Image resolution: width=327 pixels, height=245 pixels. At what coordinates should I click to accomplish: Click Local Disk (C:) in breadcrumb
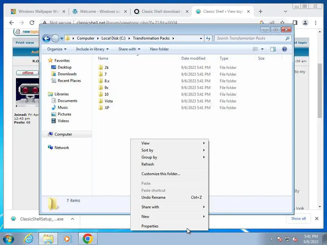pyautogui.click(x=113, y=38)
